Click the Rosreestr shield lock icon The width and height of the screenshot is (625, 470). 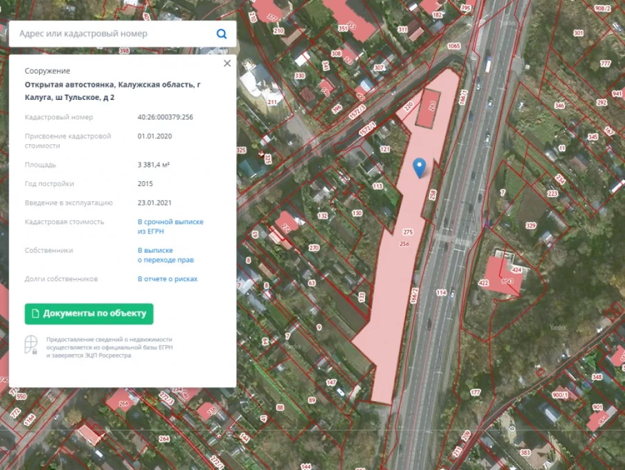(31, 345)
